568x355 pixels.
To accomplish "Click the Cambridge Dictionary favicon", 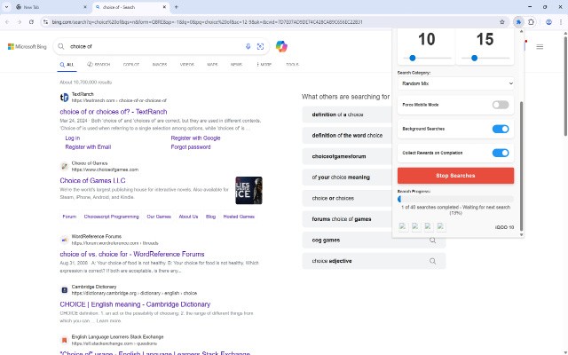I will pos(64,290).
